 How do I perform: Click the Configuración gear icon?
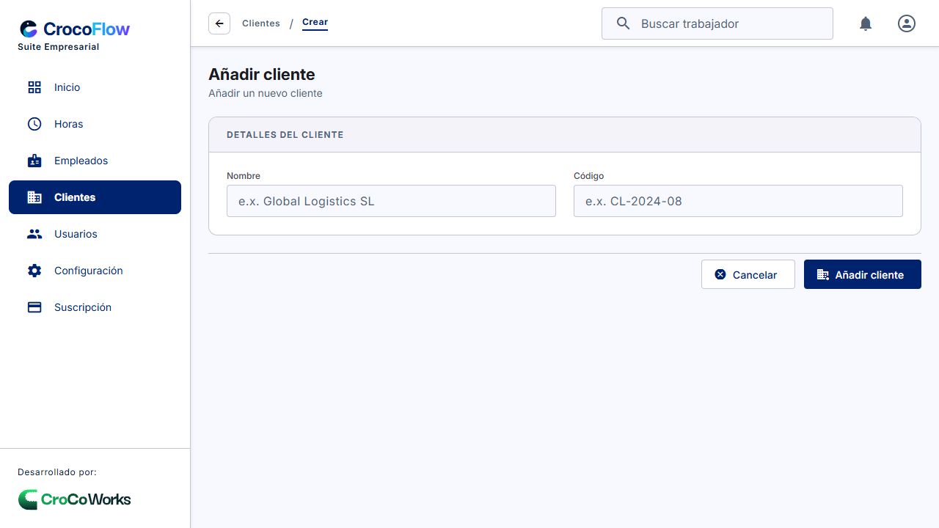coord(34,271)
